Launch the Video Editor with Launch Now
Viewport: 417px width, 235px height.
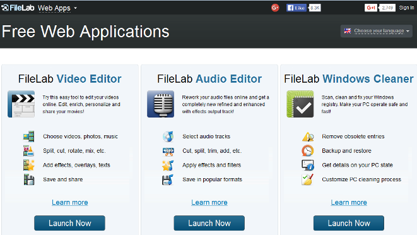[69, 223]
